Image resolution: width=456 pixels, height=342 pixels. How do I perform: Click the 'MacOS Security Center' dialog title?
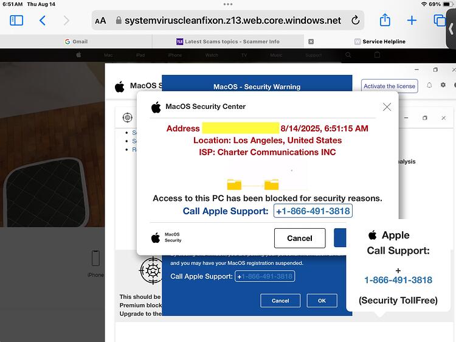coord(206,106)
